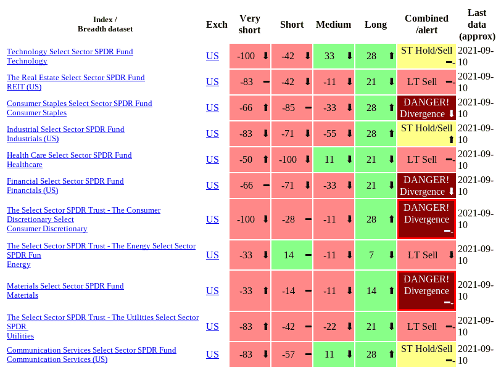
Task: Click the Combined /alert column header
Action: [426, 24]
